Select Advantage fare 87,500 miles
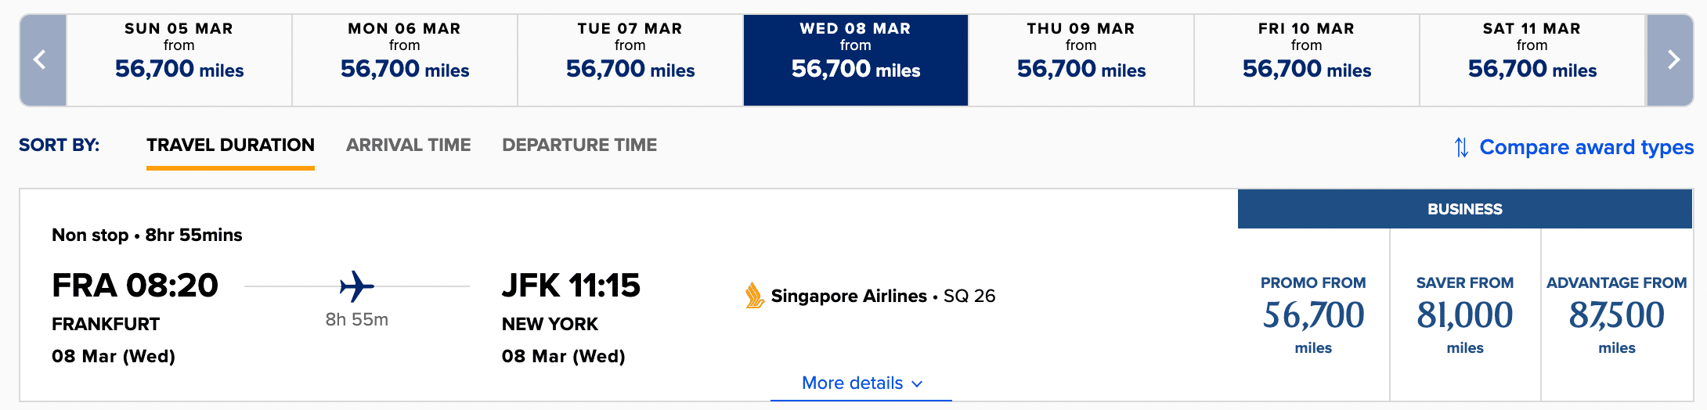The width and height of the screenshot is (1707, 410). pyautogui.click(x=1617, y=315)
